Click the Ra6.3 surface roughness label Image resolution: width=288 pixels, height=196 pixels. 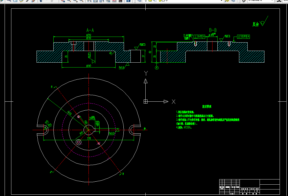(x=143, y=45)
